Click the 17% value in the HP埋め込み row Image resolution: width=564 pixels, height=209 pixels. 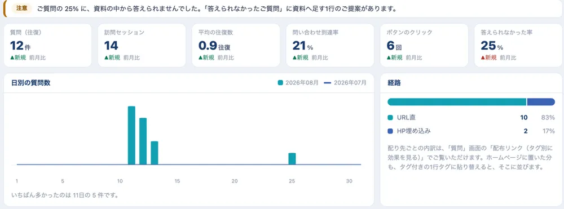(x=549, y=131)
